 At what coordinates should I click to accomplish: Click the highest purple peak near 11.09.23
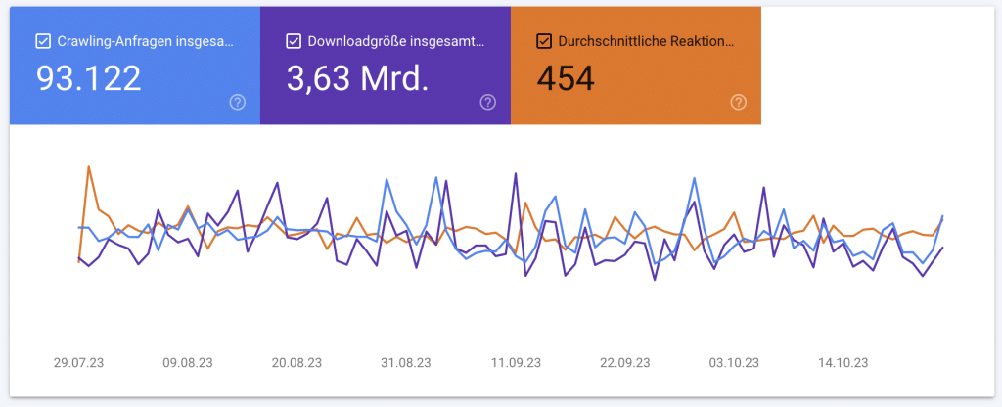click(515, 174)
